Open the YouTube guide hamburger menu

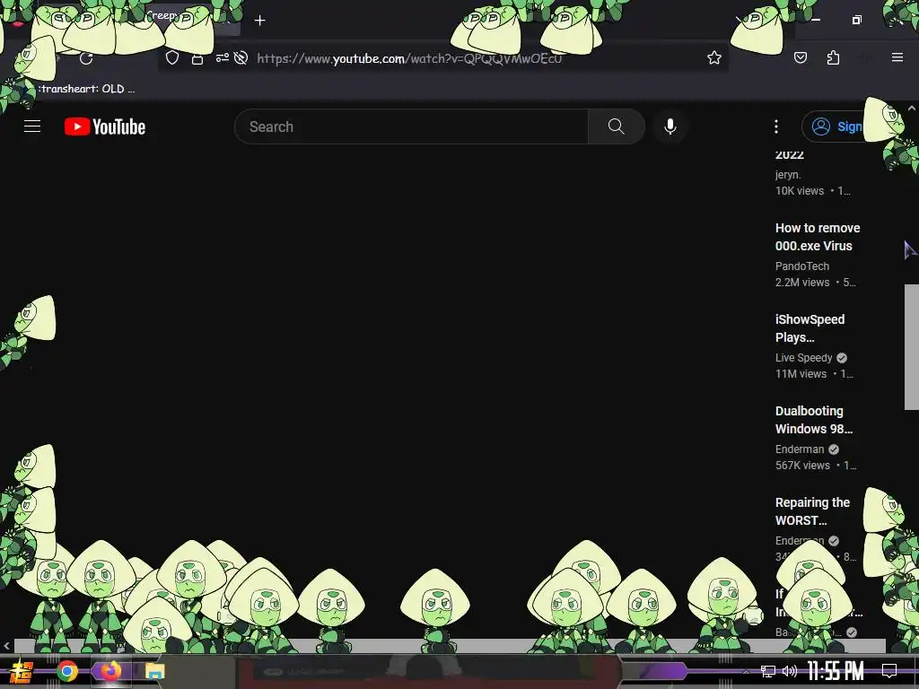(32, 126)
